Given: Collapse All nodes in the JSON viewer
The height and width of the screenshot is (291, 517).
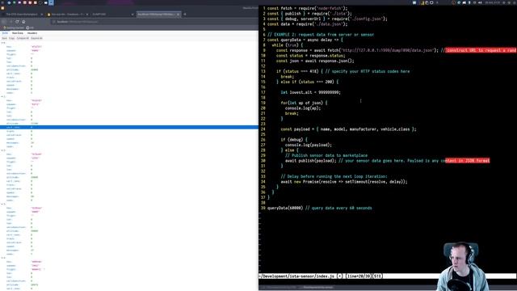Looking at the screenshot, I should point(23,38).
